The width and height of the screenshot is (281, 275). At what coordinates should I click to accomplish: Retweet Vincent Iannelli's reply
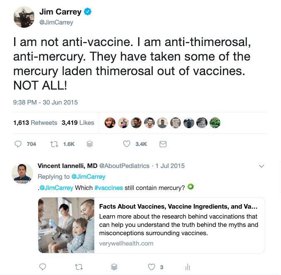(x=78, y=267)
